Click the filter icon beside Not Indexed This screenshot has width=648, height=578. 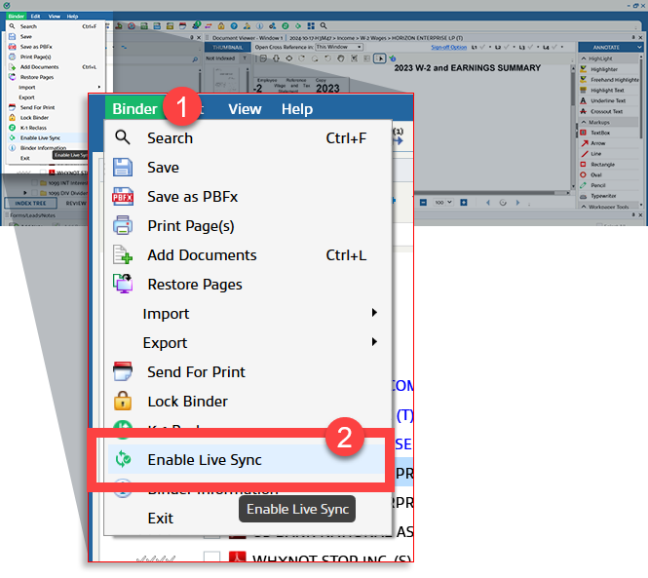coord(245,58)
